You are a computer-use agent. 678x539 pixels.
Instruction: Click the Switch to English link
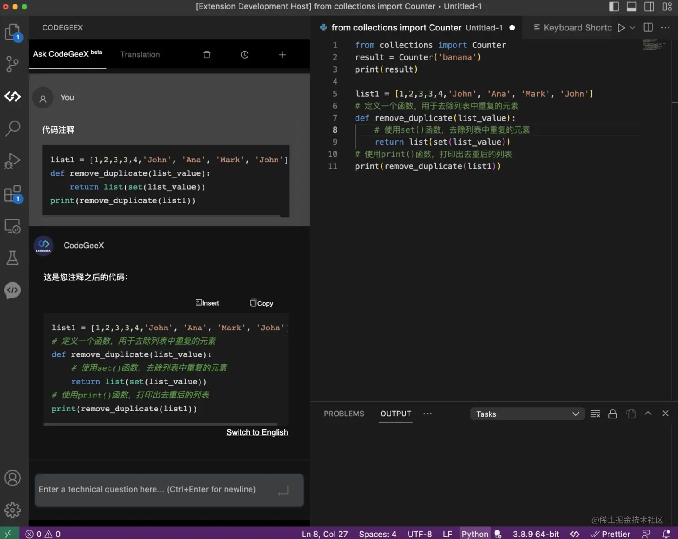pyautogui.click(x=257, y=432)
